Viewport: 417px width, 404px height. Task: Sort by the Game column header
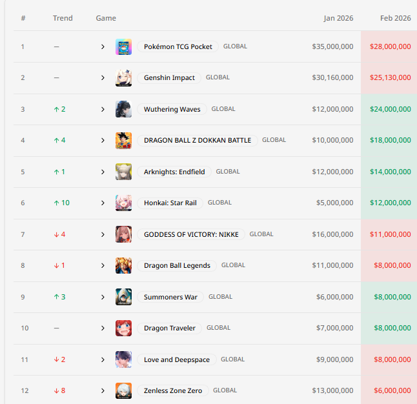pyautogui.click(x=106, y=18)
